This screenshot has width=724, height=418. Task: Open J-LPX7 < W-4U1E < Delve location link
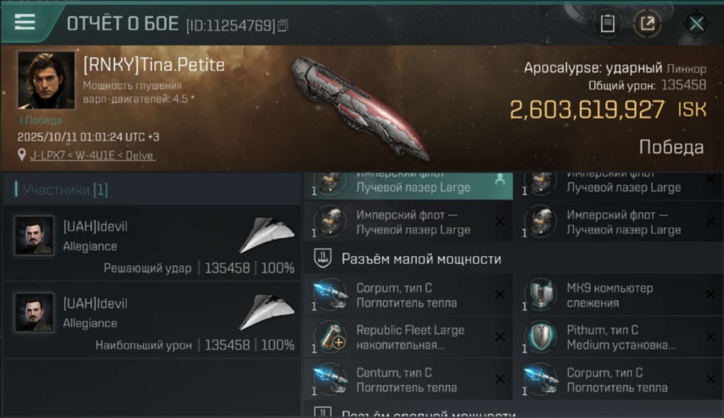92,155
